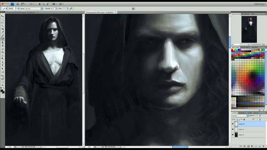
Task: Select the Shape tool
Action: click(x=3, y=72)
